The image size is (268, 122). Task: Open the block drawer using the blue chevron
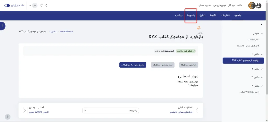[2, 26]
